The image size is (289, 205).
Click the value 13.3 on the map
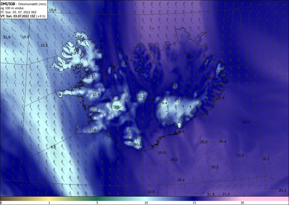tap(206, 62)
